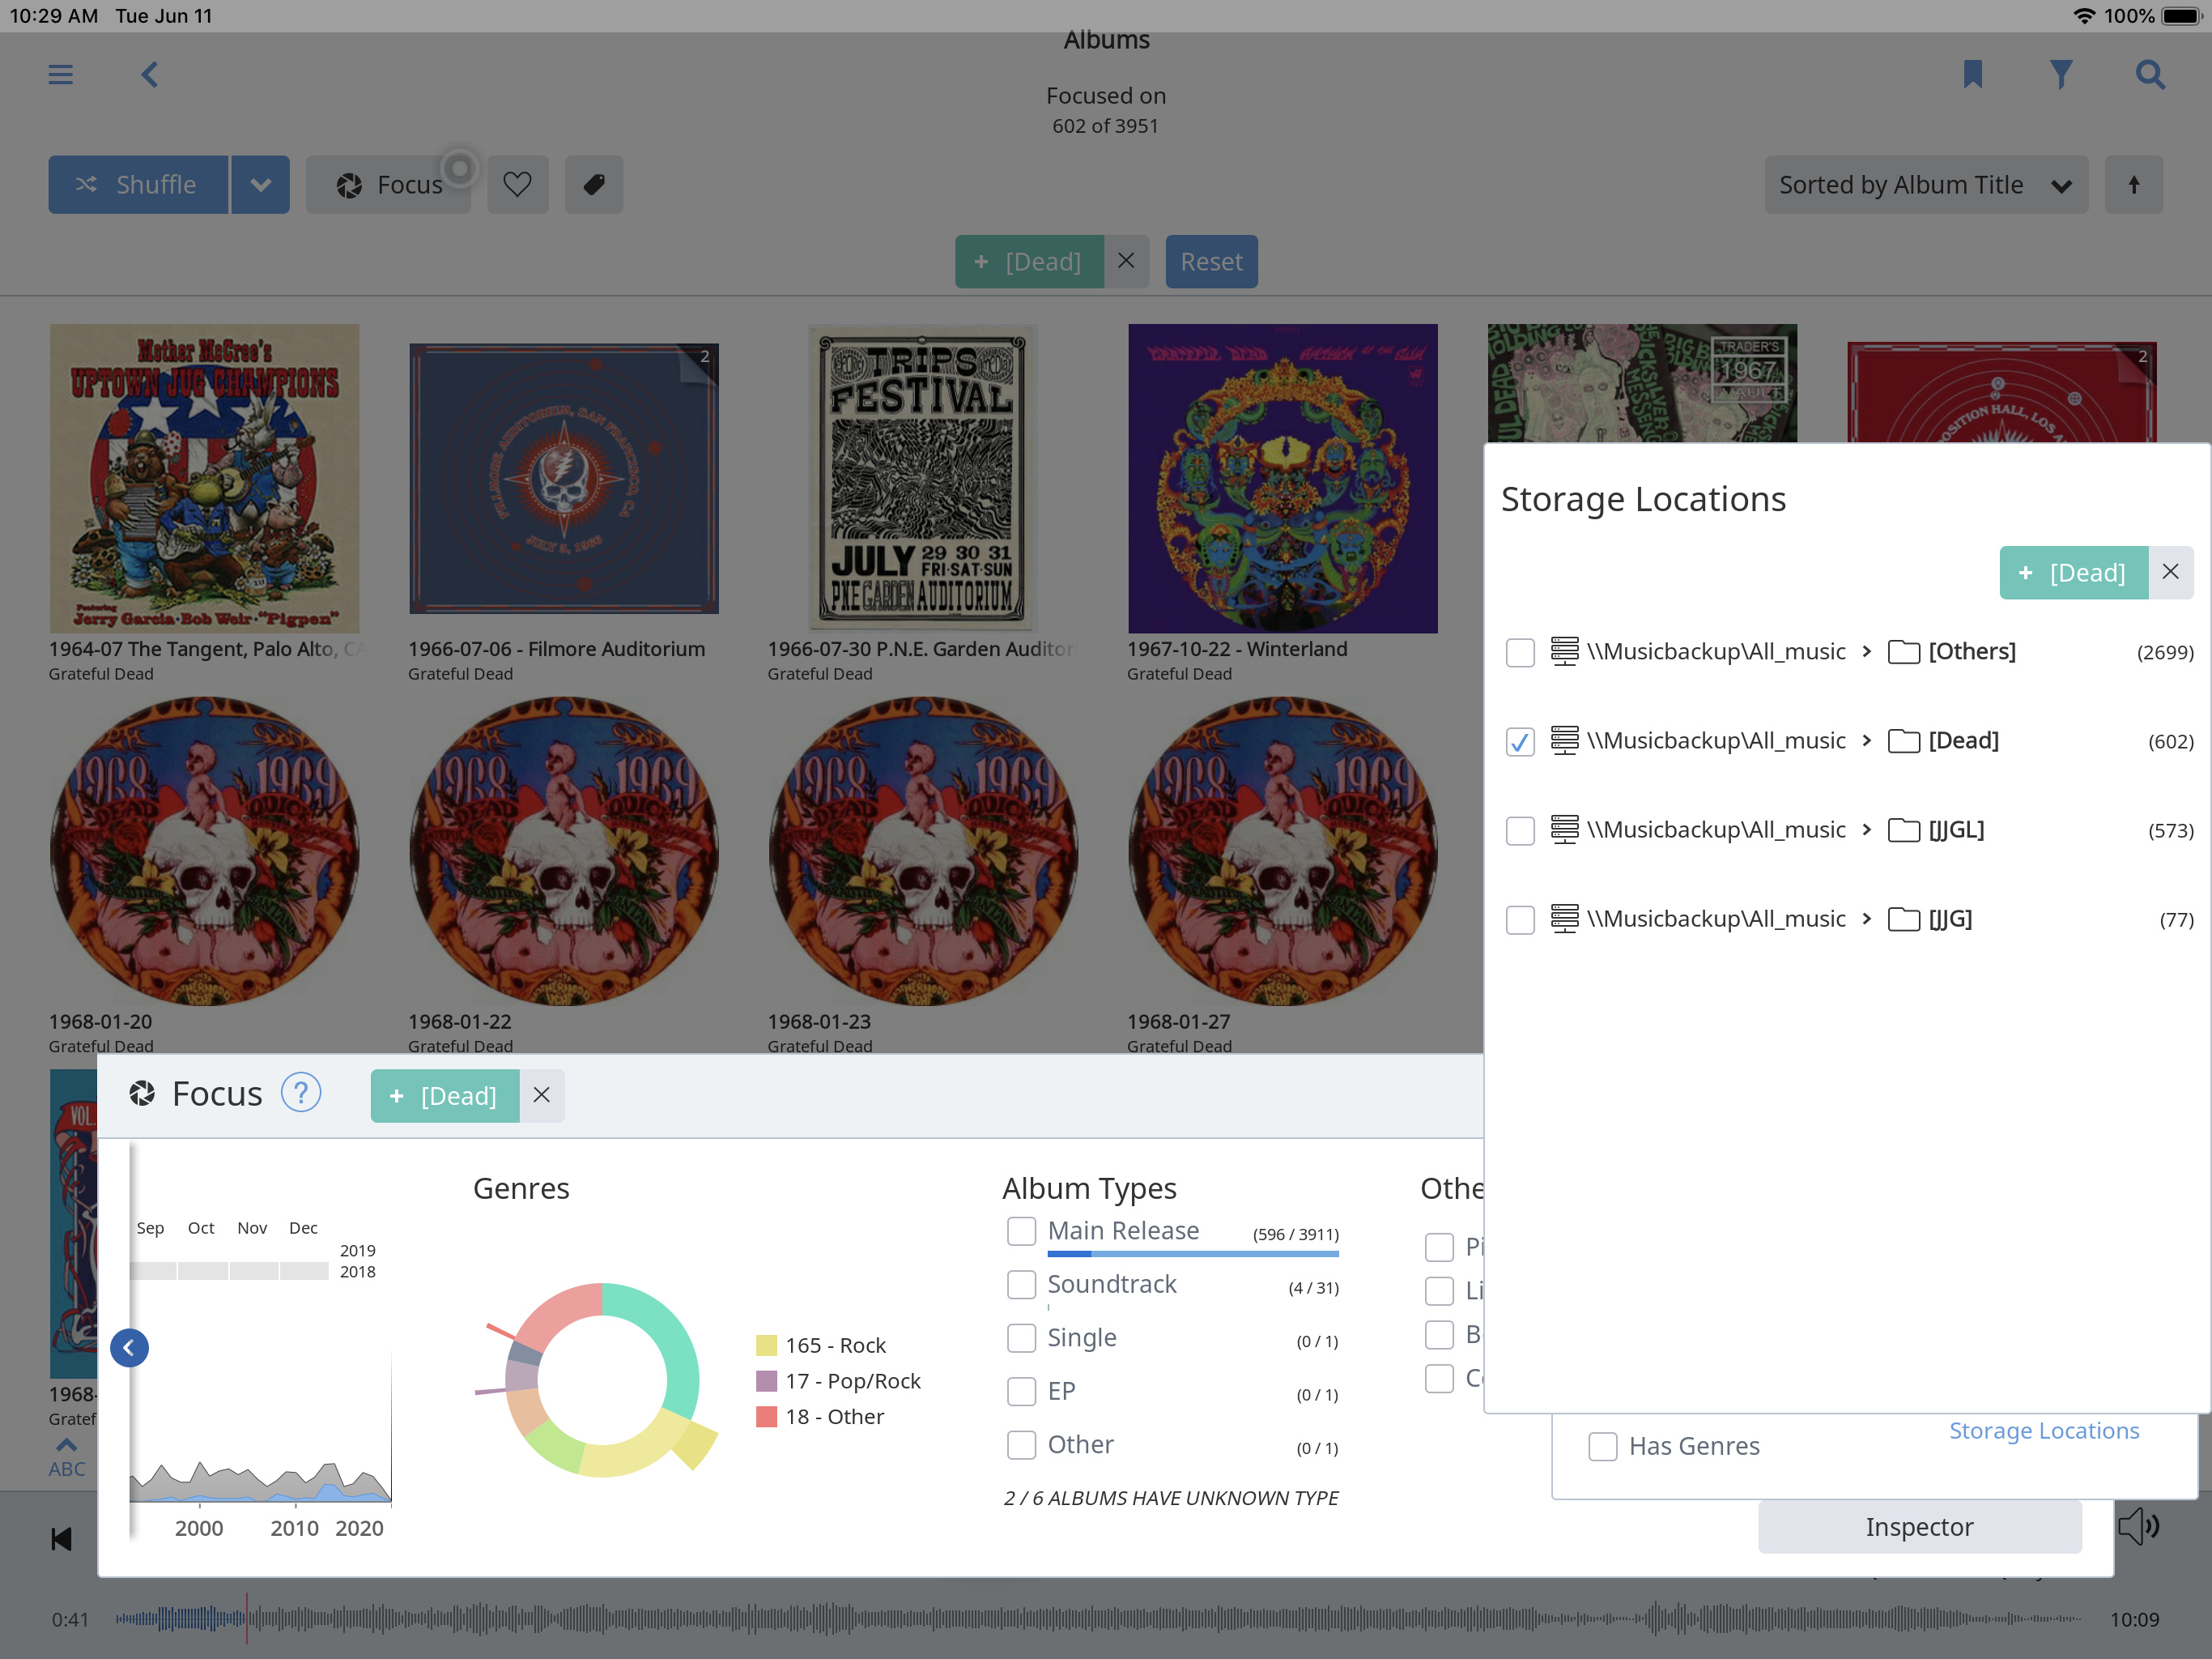
Task: Check the EP album type
Action: pyautogui.click(x=1021, y=1392)
